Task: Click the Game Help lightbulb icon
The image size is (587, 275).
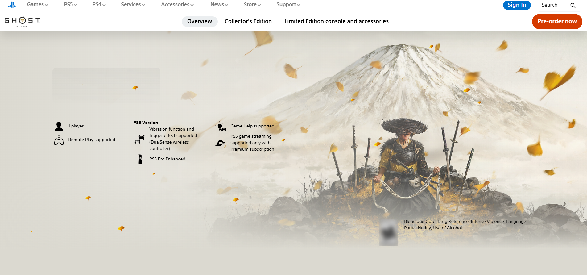Action: point(221,126)
